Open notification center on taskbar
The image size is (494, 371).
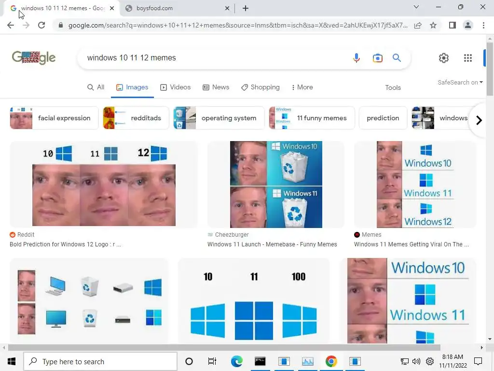coord(478,361)
